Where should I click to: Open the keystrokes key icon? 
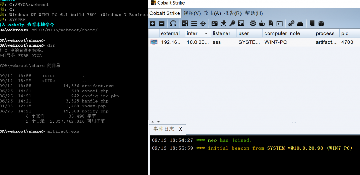232,23
